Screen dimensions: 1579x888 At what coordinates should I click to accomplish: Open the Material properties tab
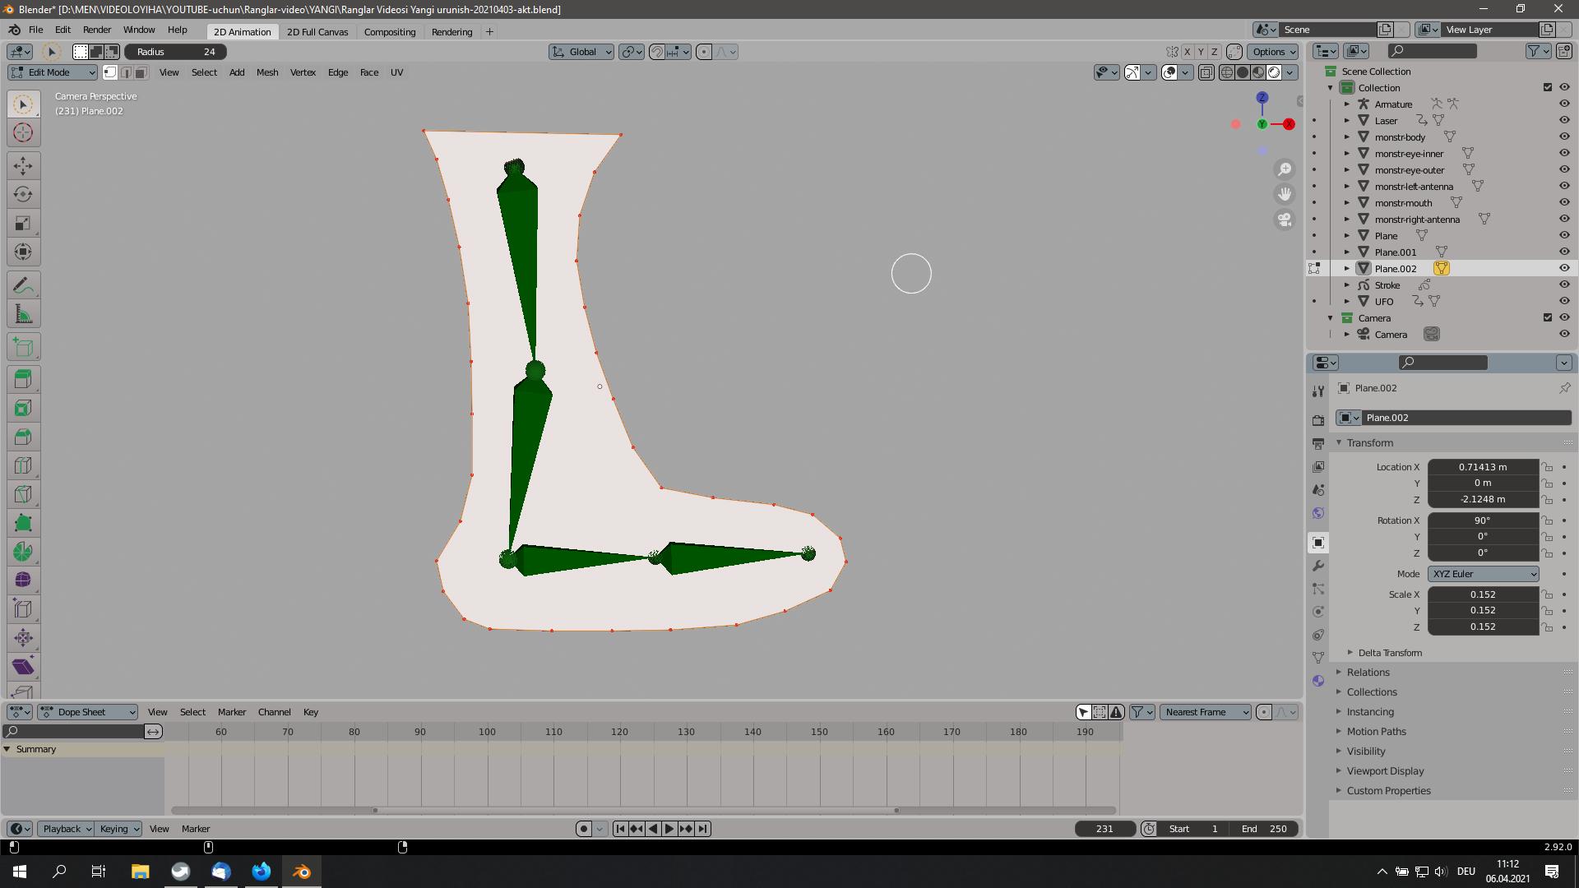point(1318,681)
